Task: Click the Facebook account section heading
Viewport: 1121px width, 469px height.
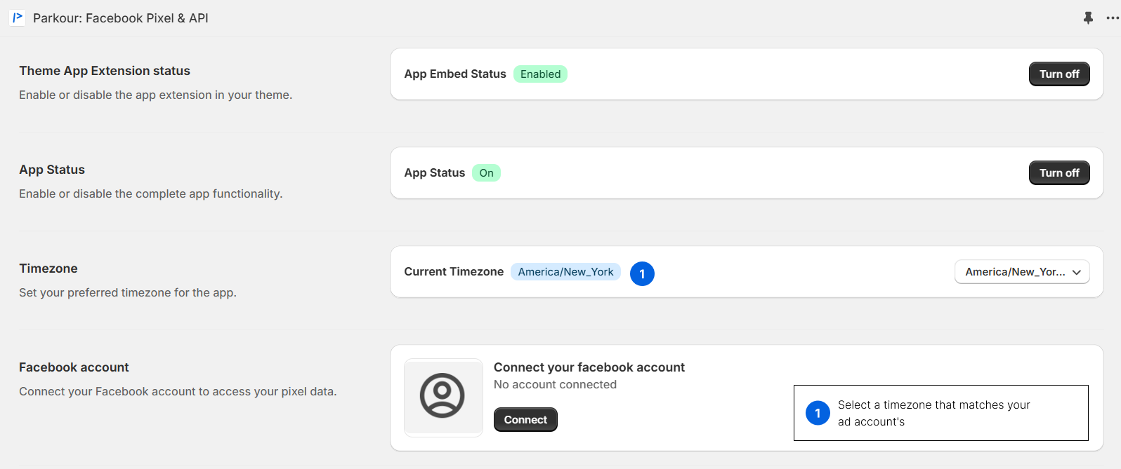Action: [x=74, y=367]
